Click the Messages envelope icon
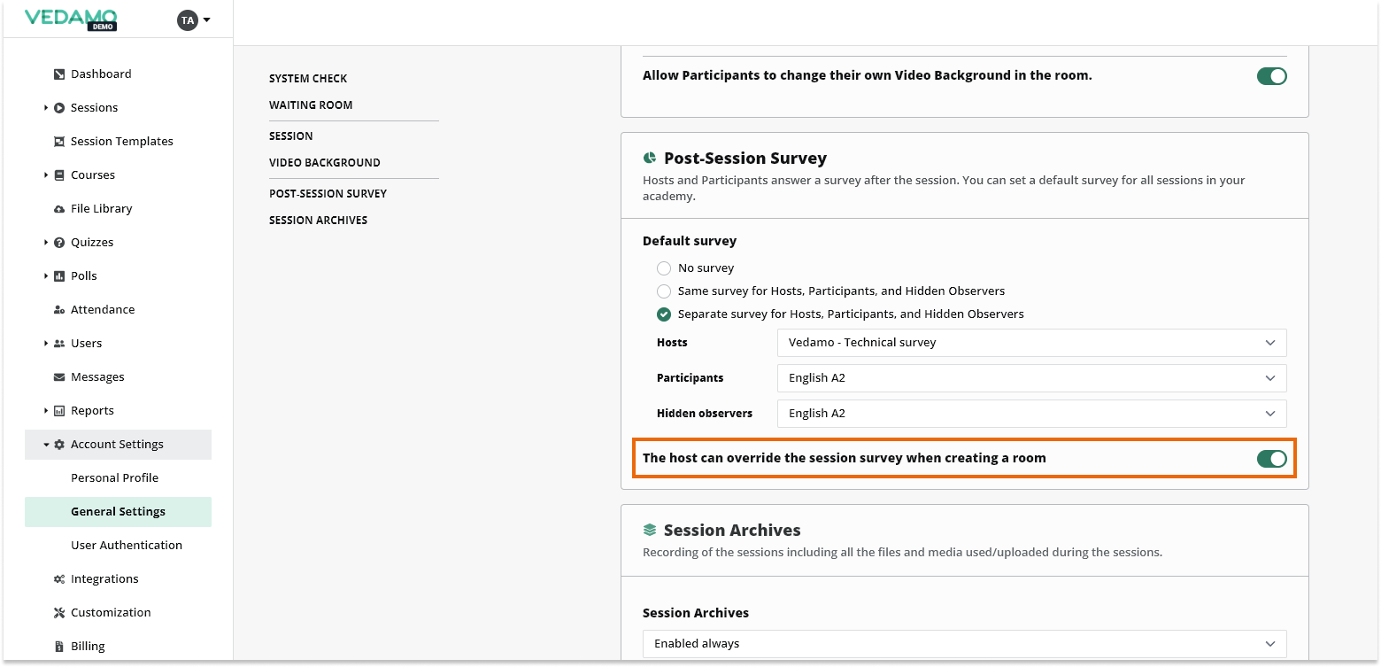 coord(59,377)
